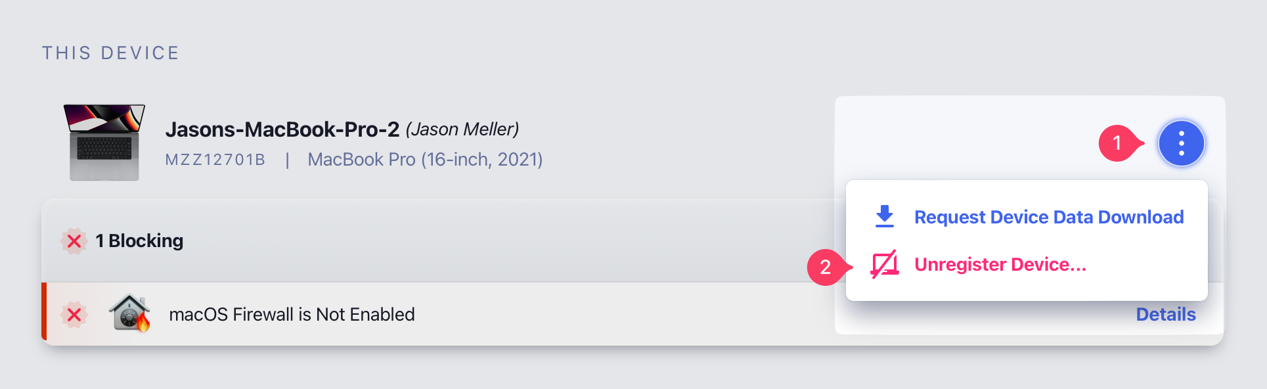Viewport: 1267px width, 389px height.
Task: Click the crossed-out laptop unregister icon
Action: click(x=885, y=264)
